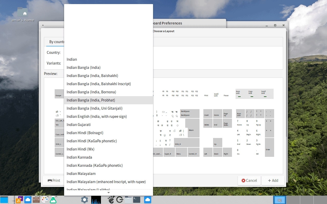Open the music and video launcher in the taskbar

19,200
